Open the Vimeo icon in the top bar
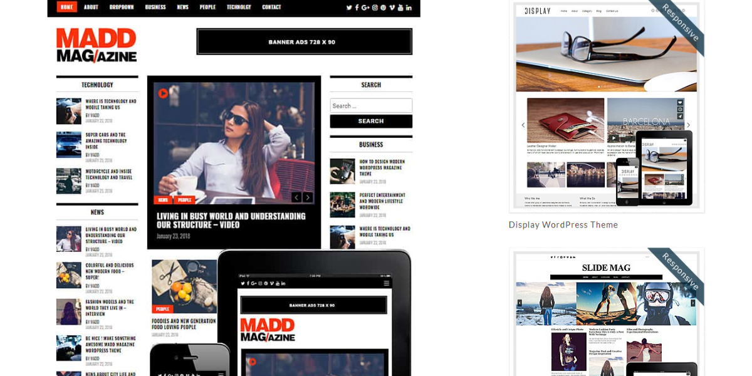The height and width of the screenshot is (376, 752). pyautogui.click(x=392, y=8)
